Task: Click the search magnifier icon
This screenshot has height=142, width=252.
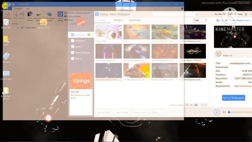Action: tap(197, 14)
